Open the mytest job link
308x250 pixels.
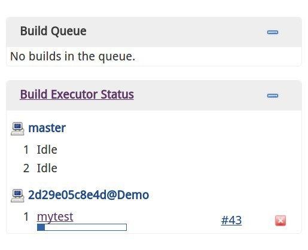(55, 217)
